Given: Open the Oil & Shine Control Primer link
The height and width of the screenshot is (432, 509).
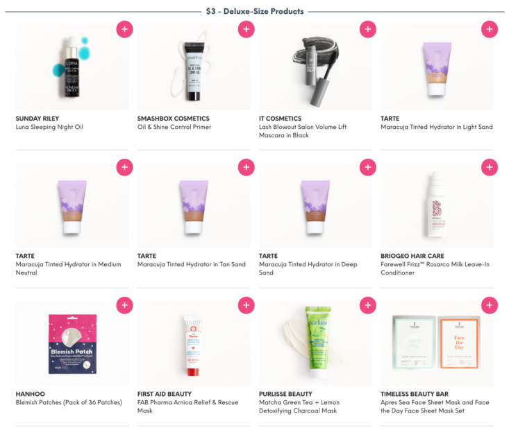Looking at the screenshot, I should point(174,127).
